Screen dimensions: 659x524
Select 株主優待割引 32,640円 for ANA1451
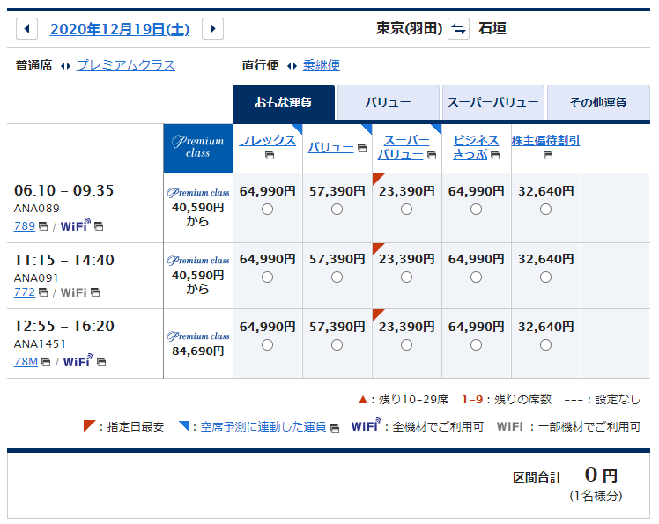point(545,345)
